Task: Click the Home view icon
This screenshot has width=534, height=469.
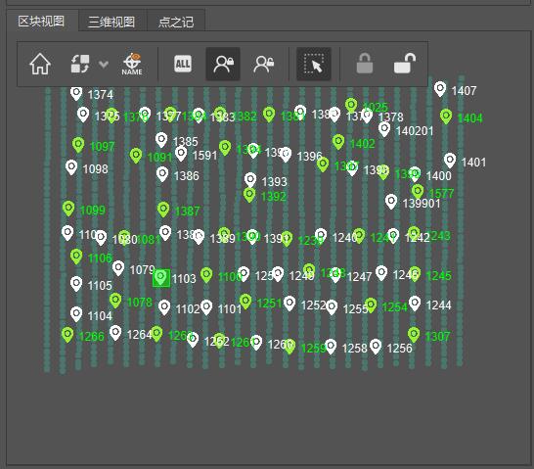Action: (40, 64)
